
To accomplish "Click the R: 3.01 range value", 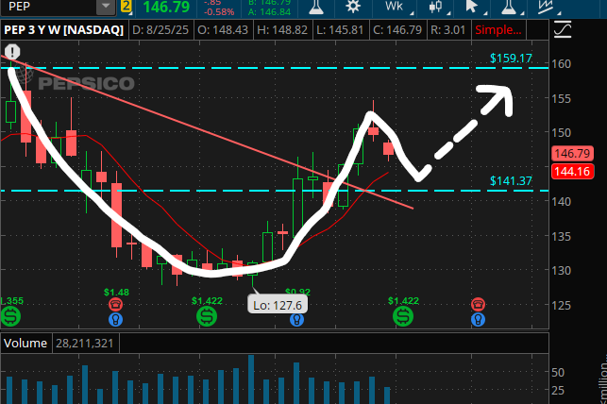I will (447, 30).
